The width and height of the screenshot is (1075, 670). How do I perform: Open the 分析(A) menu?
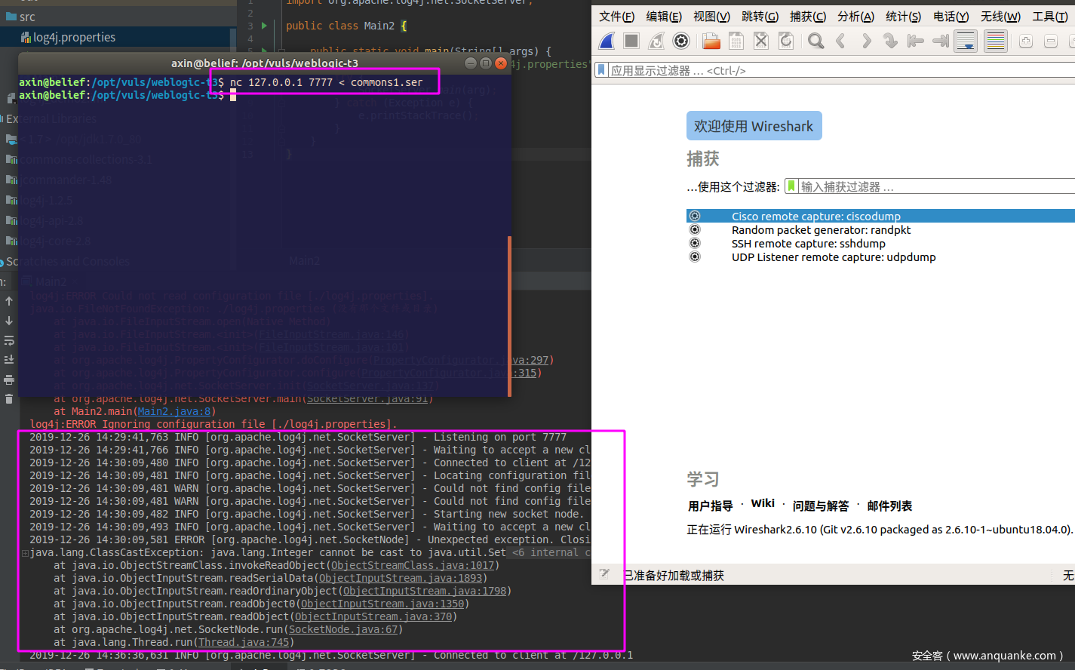pyautogui.click(x=855, y=17)
